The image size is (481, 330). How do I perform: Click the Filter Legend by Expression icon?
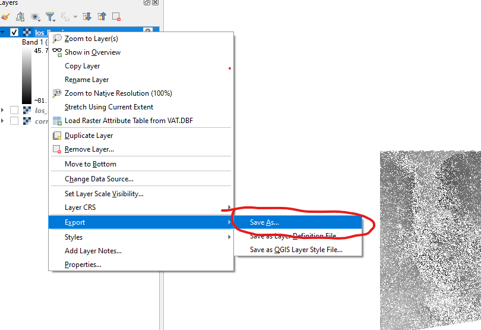click(65, 17)
